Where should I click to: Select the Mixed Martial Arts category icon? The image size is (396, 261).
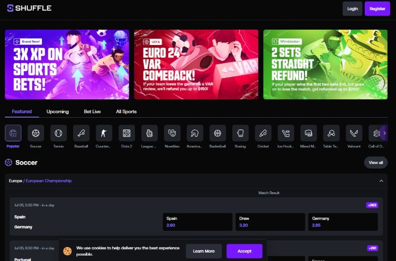point(308,133)
